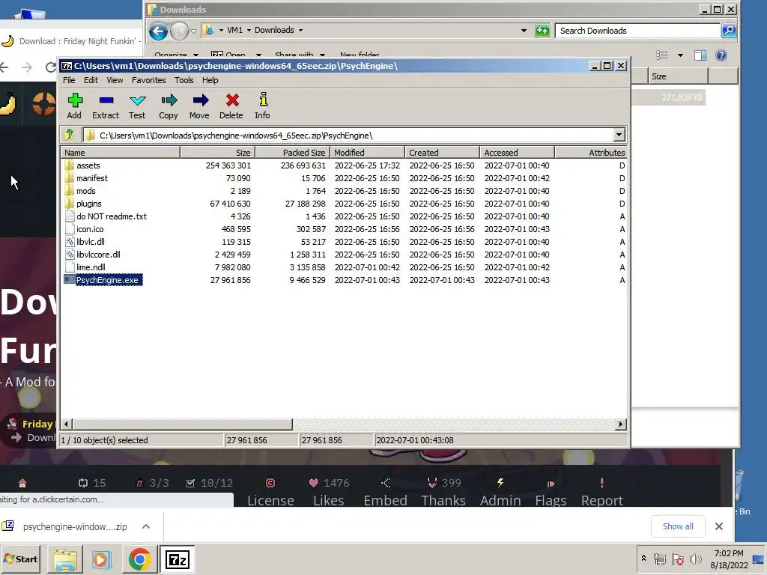The image size is (767, 575).
Task: Open the Tools menu
Action: [184, 80]
